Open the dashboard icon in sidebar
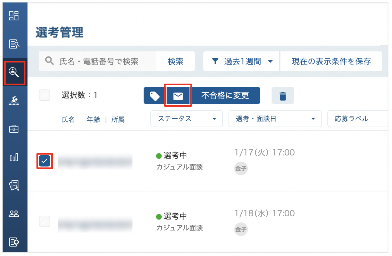This screenshot has width=392, height=256. click(14, 16)
